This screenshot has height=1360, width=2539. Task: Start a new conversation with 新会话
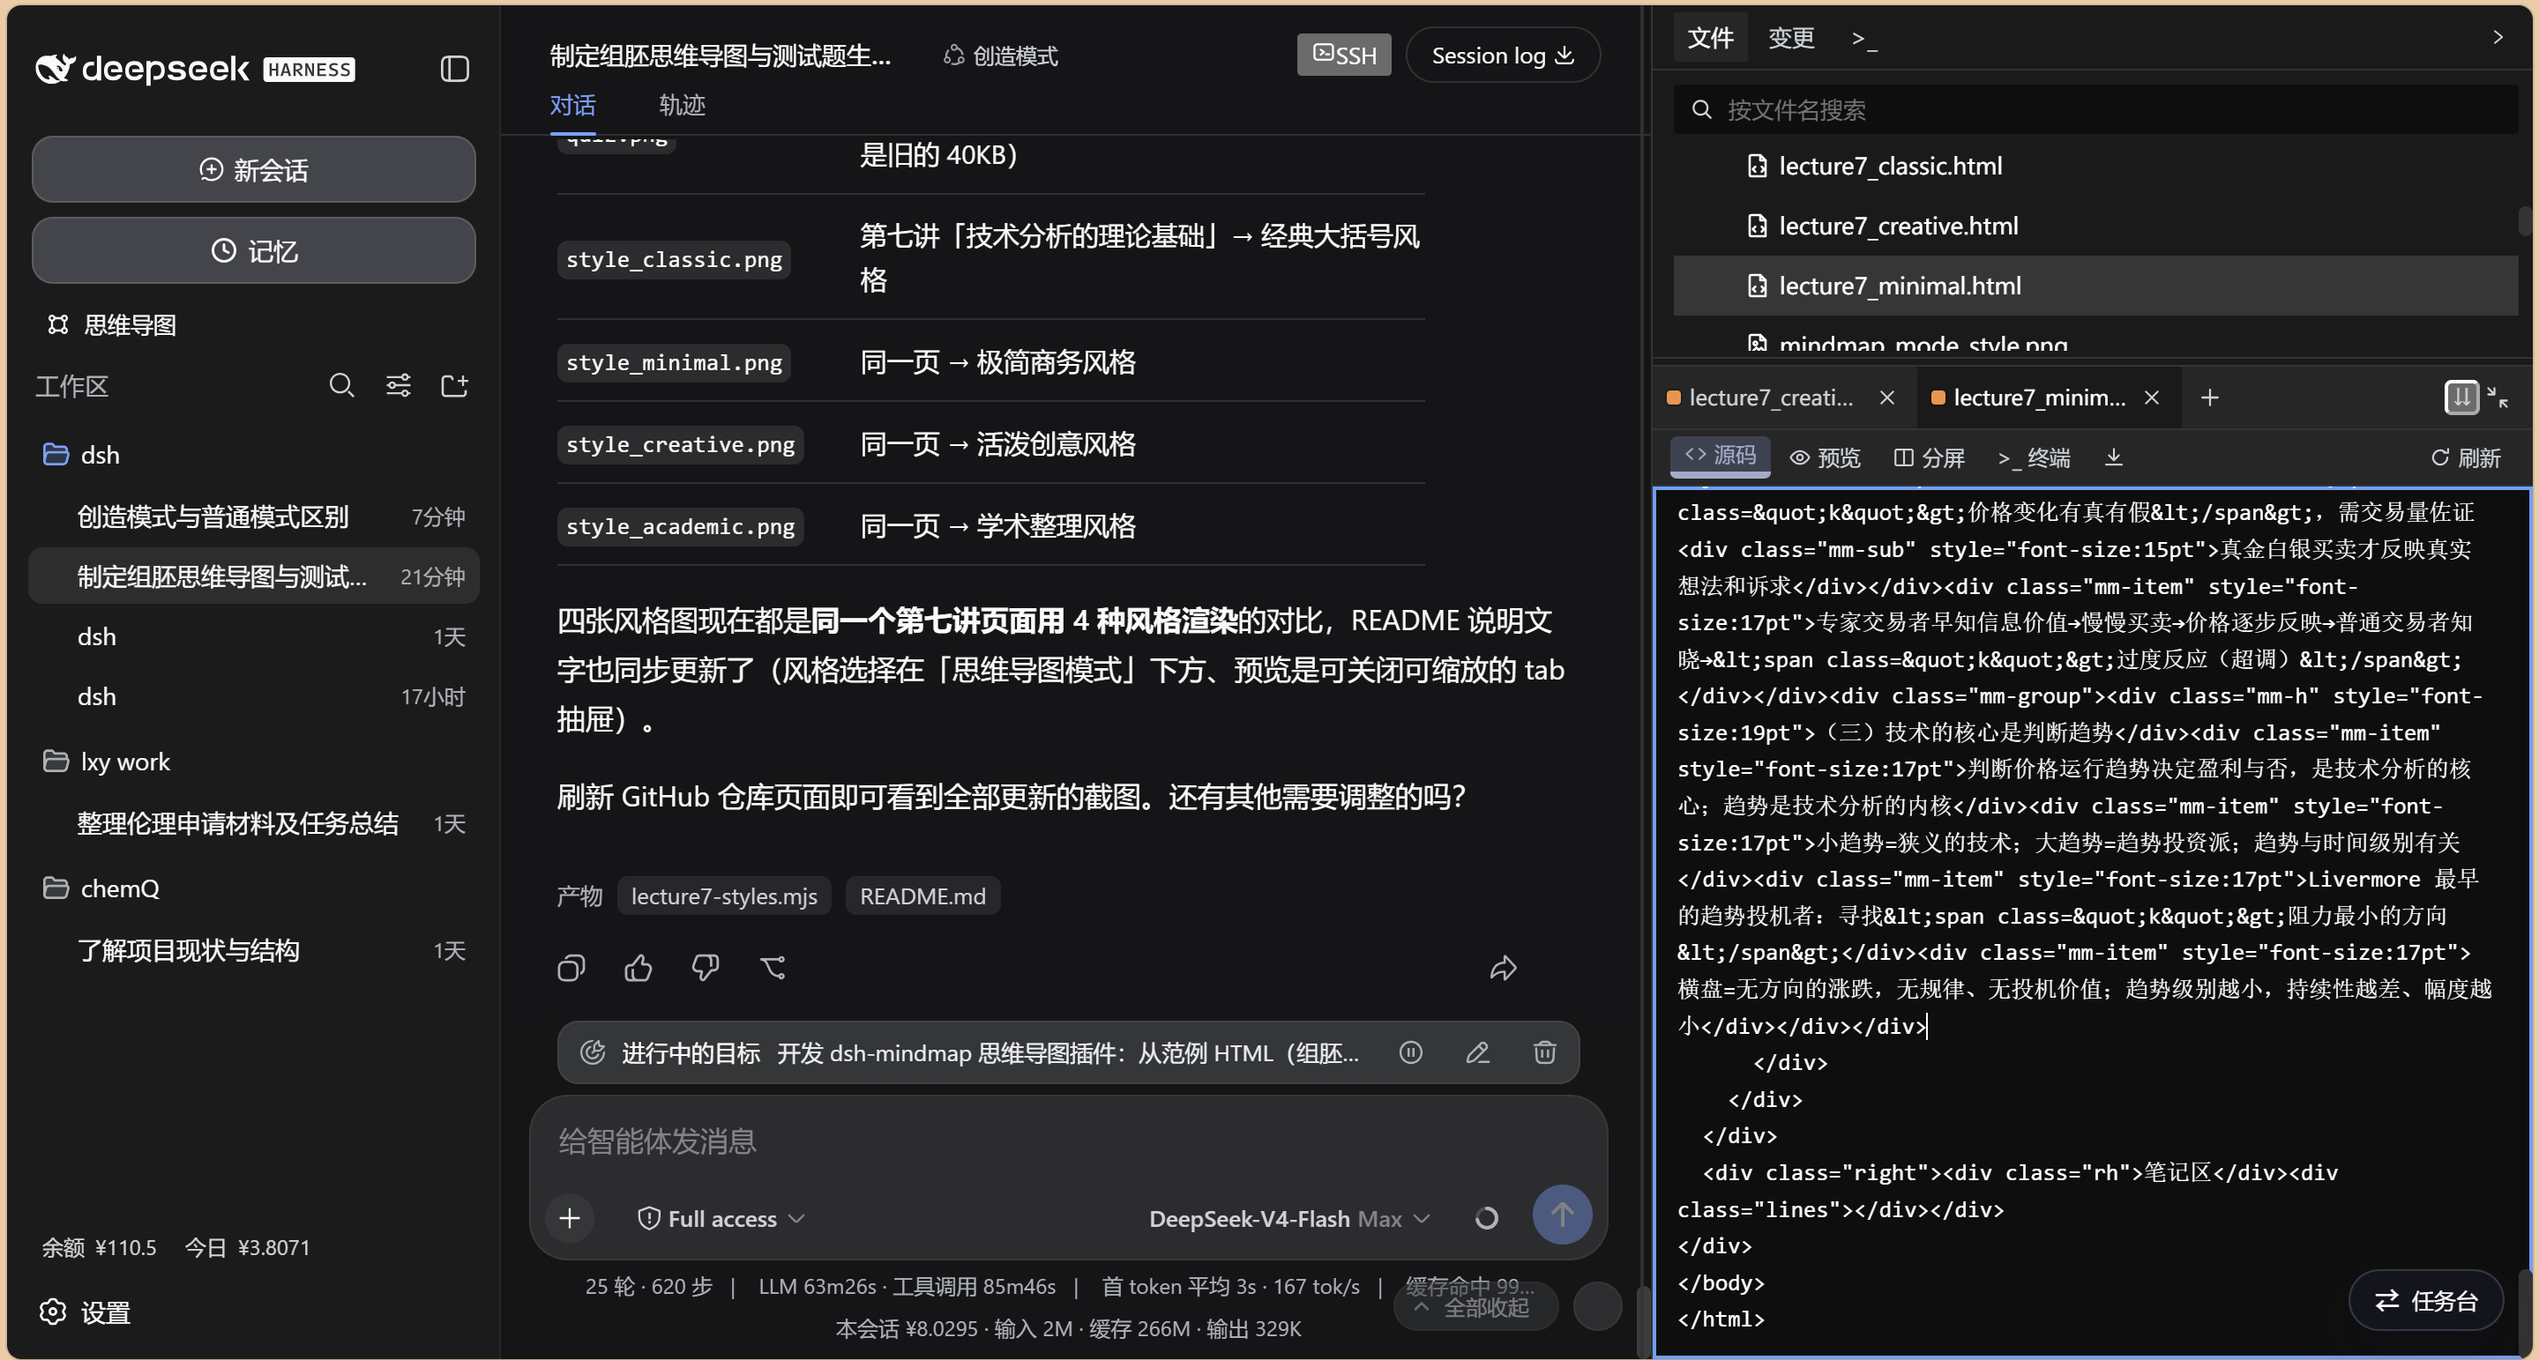pos(253,169)
